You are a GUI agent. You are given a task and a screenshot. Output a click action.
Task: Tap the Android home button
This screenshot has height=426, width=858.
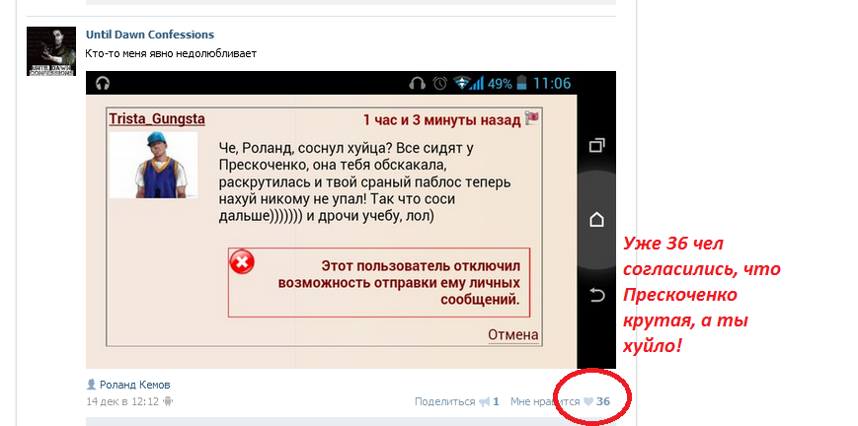596,220
